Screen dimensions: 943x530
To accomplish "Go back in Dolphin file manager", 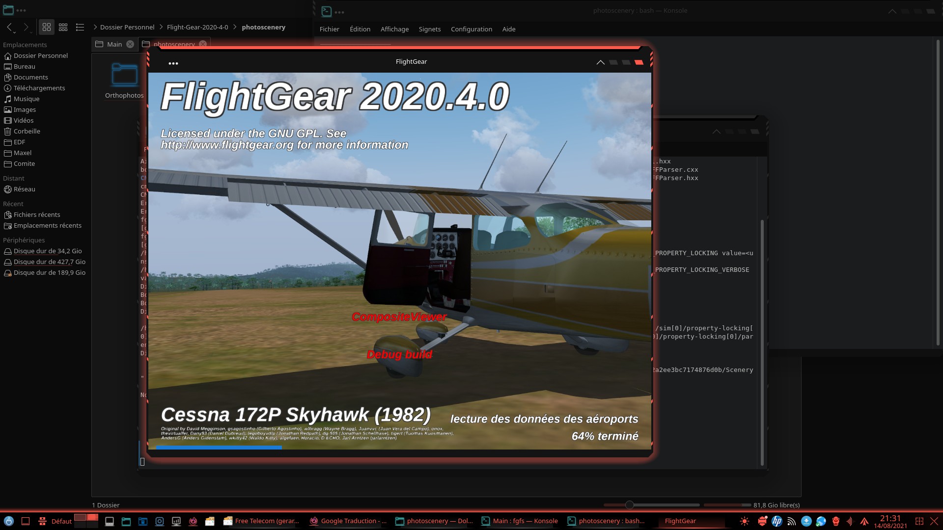I will [10, 27].
